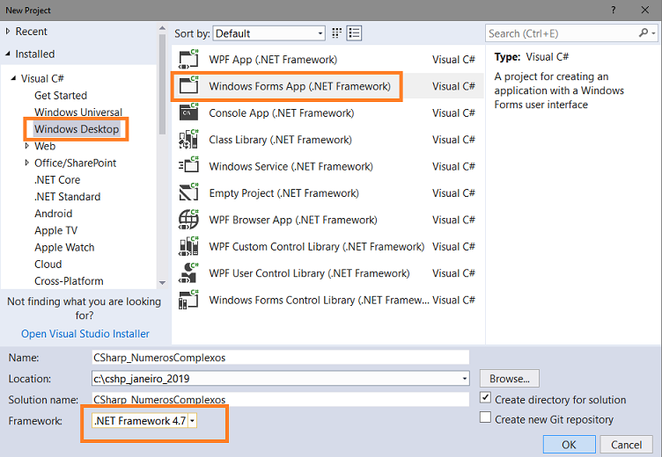Open the Location path dropdown arrow

coord(465,379)
